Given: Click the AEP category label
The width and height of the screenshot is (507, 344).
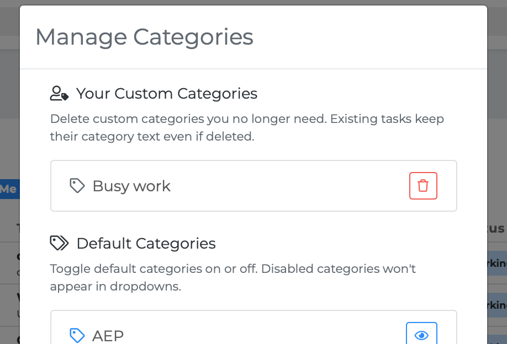Looking at the screenshot, I should 108,335.
